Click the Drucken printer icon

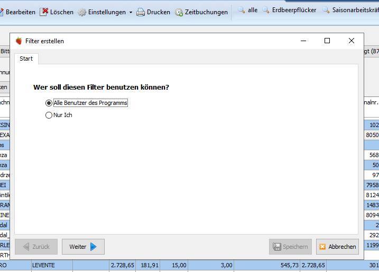[141, 12]
